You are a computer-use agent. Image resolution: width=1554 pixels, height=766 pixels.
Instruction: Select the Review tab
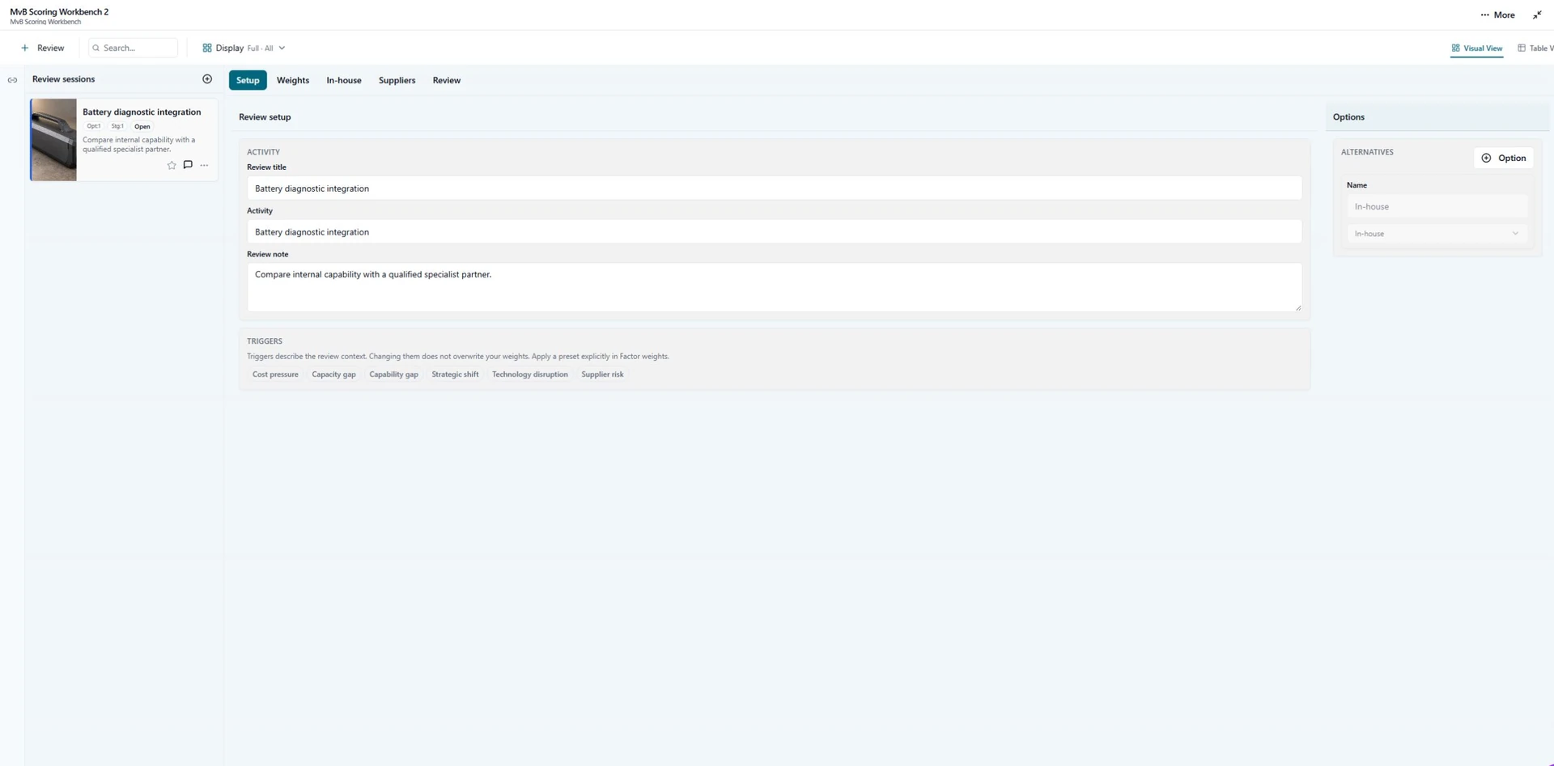pos(447,80)
